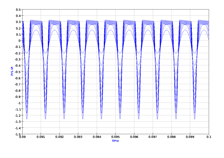The width and height of the screenshot is (224, 158).
Task: Click the x-axis start label 0.09
Action: 22,137
